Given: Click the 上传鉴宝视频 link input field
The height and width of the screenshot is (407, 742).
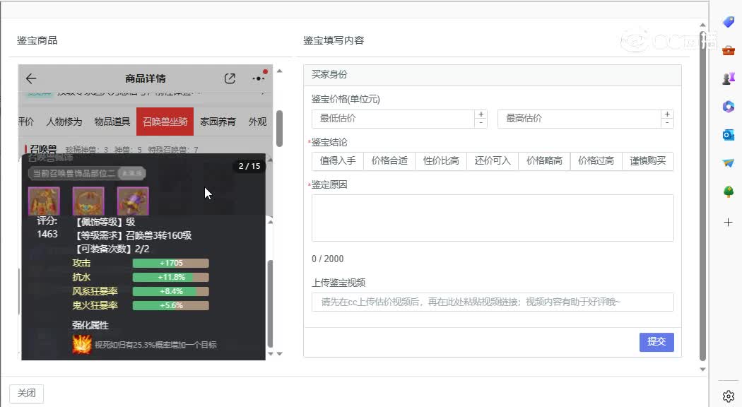Looking at the screenshot, I should click(493, 302).
